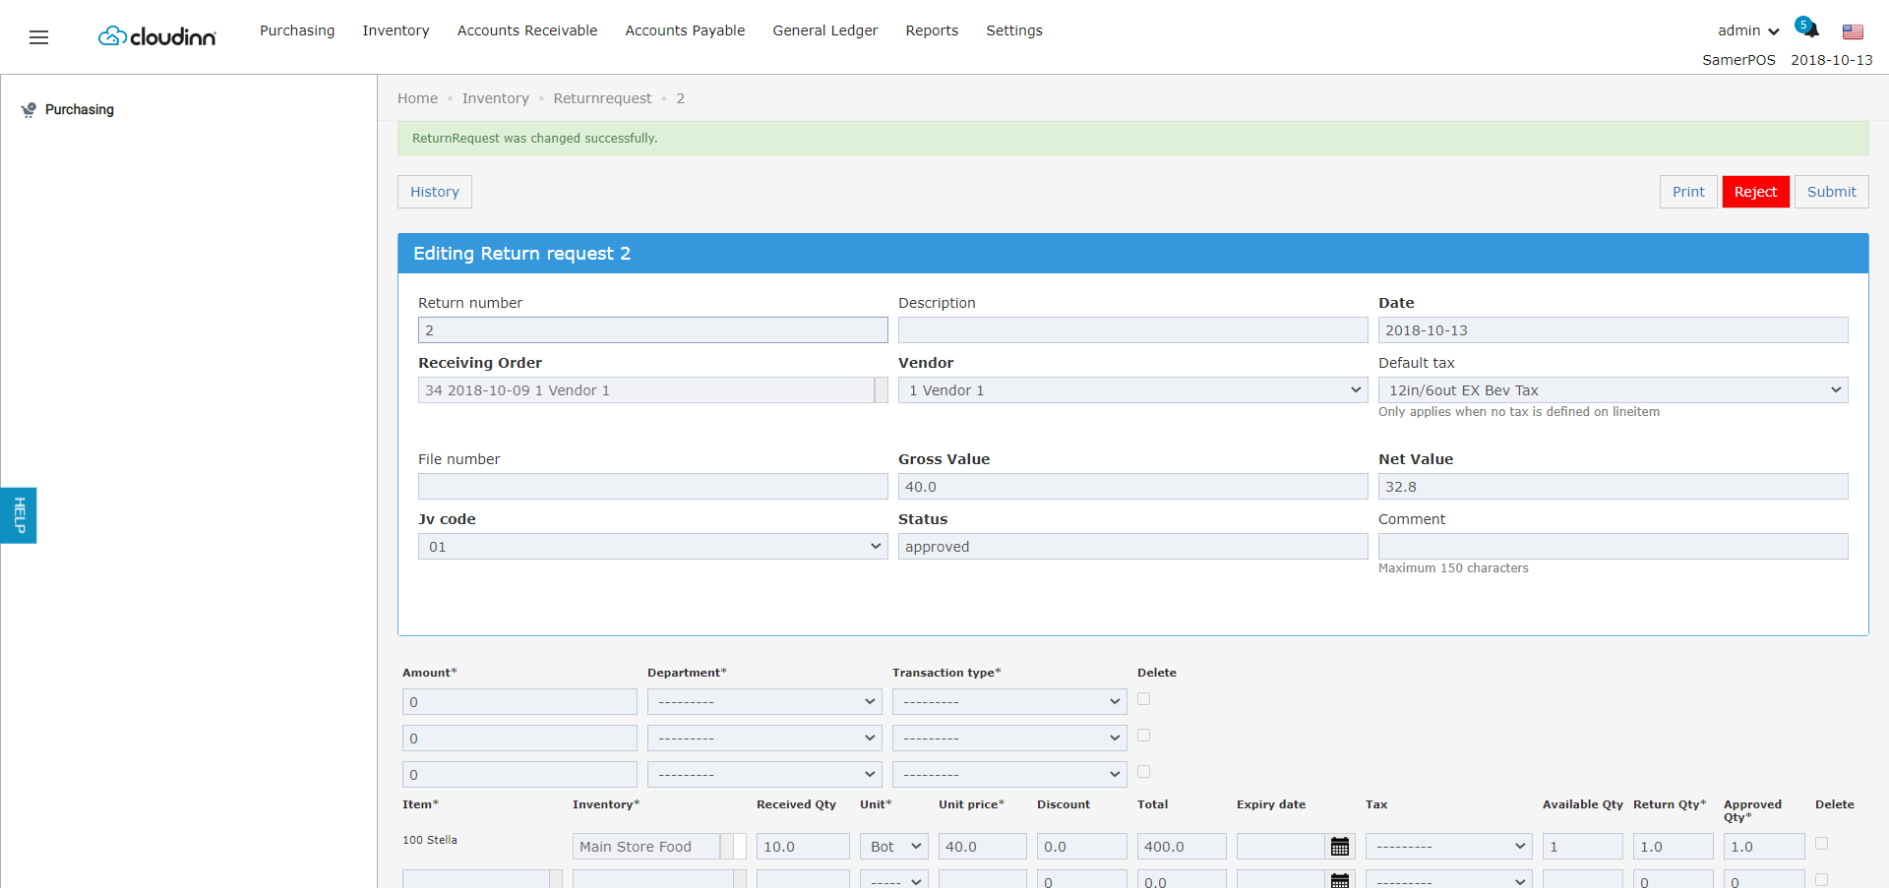Open the Jv code dropdown
1889x888 pixels.
[x=652, y=547]
